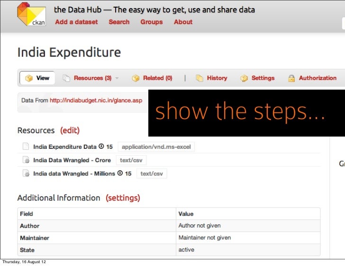Open the India Expenditure Data resource
The width and height of the screenshot is (345, 266).
pyautogui.click(x=65, y=147)
